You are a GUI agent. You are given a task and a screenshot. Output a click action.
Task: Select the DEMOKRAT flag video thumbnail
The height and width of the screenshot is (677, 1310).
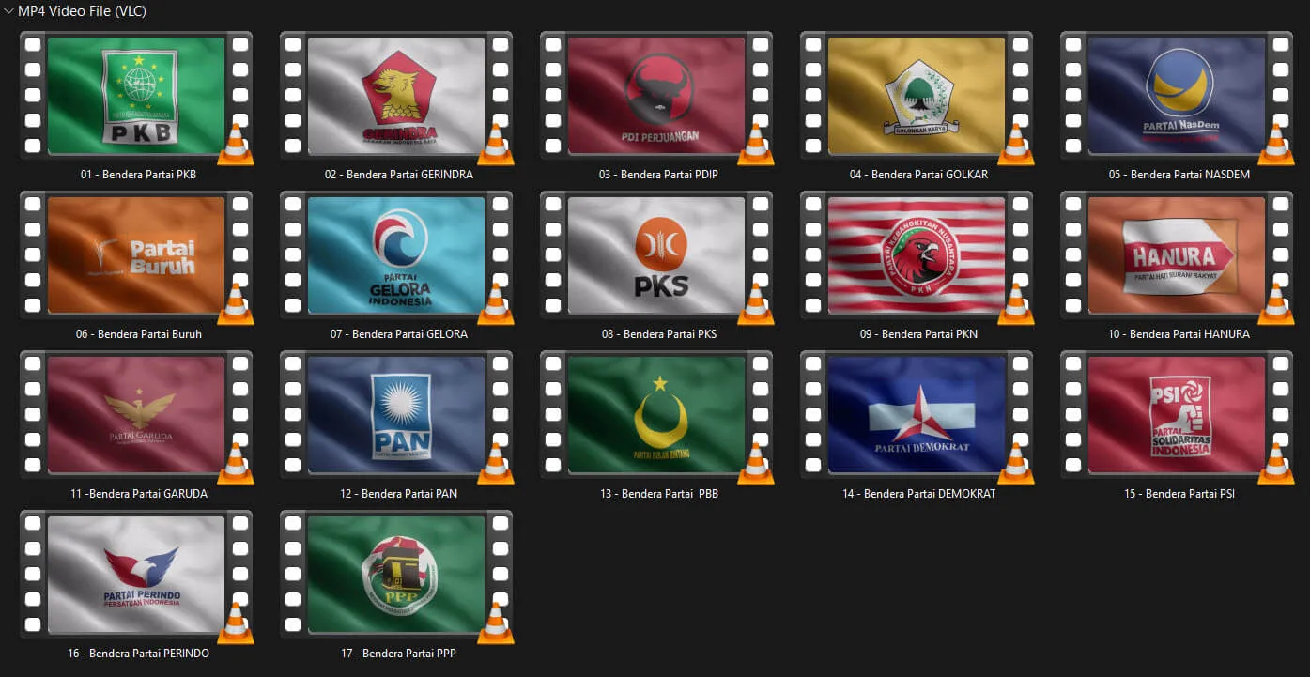pyautogui.click(x=917, y=415)
